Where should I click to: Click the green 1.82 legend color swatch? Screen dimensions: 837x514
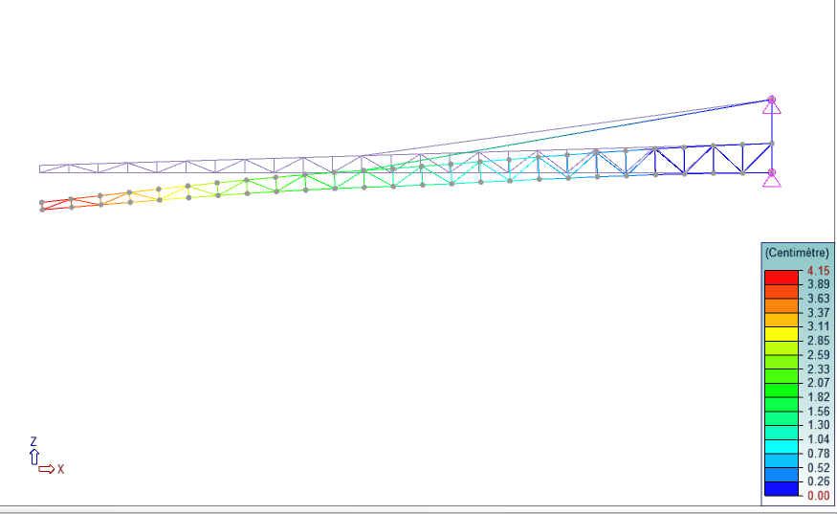782,390
